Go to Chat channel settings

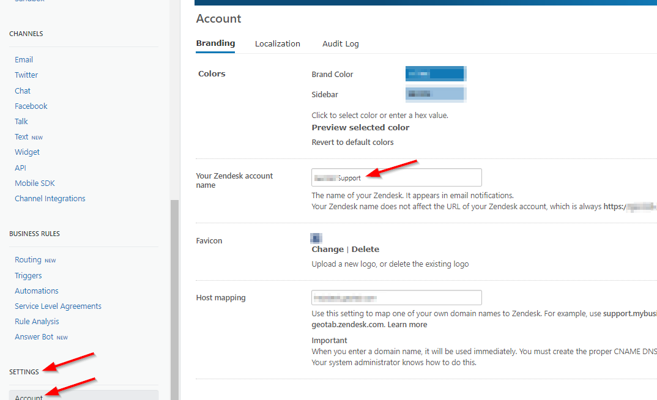click(x=23, y=91)
